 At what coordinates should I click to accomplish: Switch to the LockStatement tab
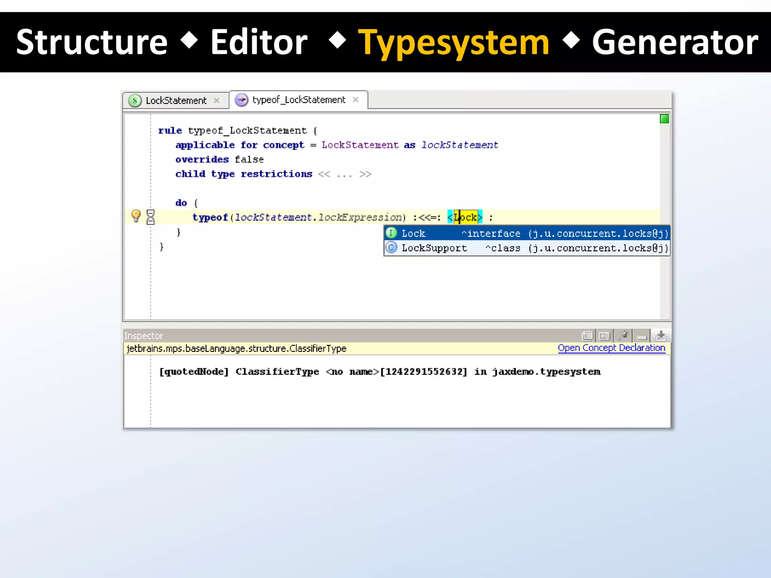(176, 100)
